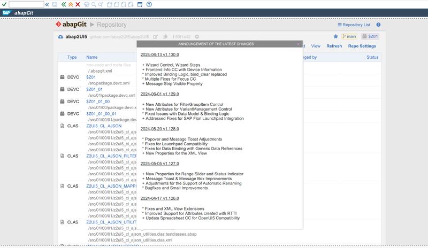This screenshot has width=428, height=248.
Task: Click the Find Next magnifier icon
Action: click(x=101, y=4)
